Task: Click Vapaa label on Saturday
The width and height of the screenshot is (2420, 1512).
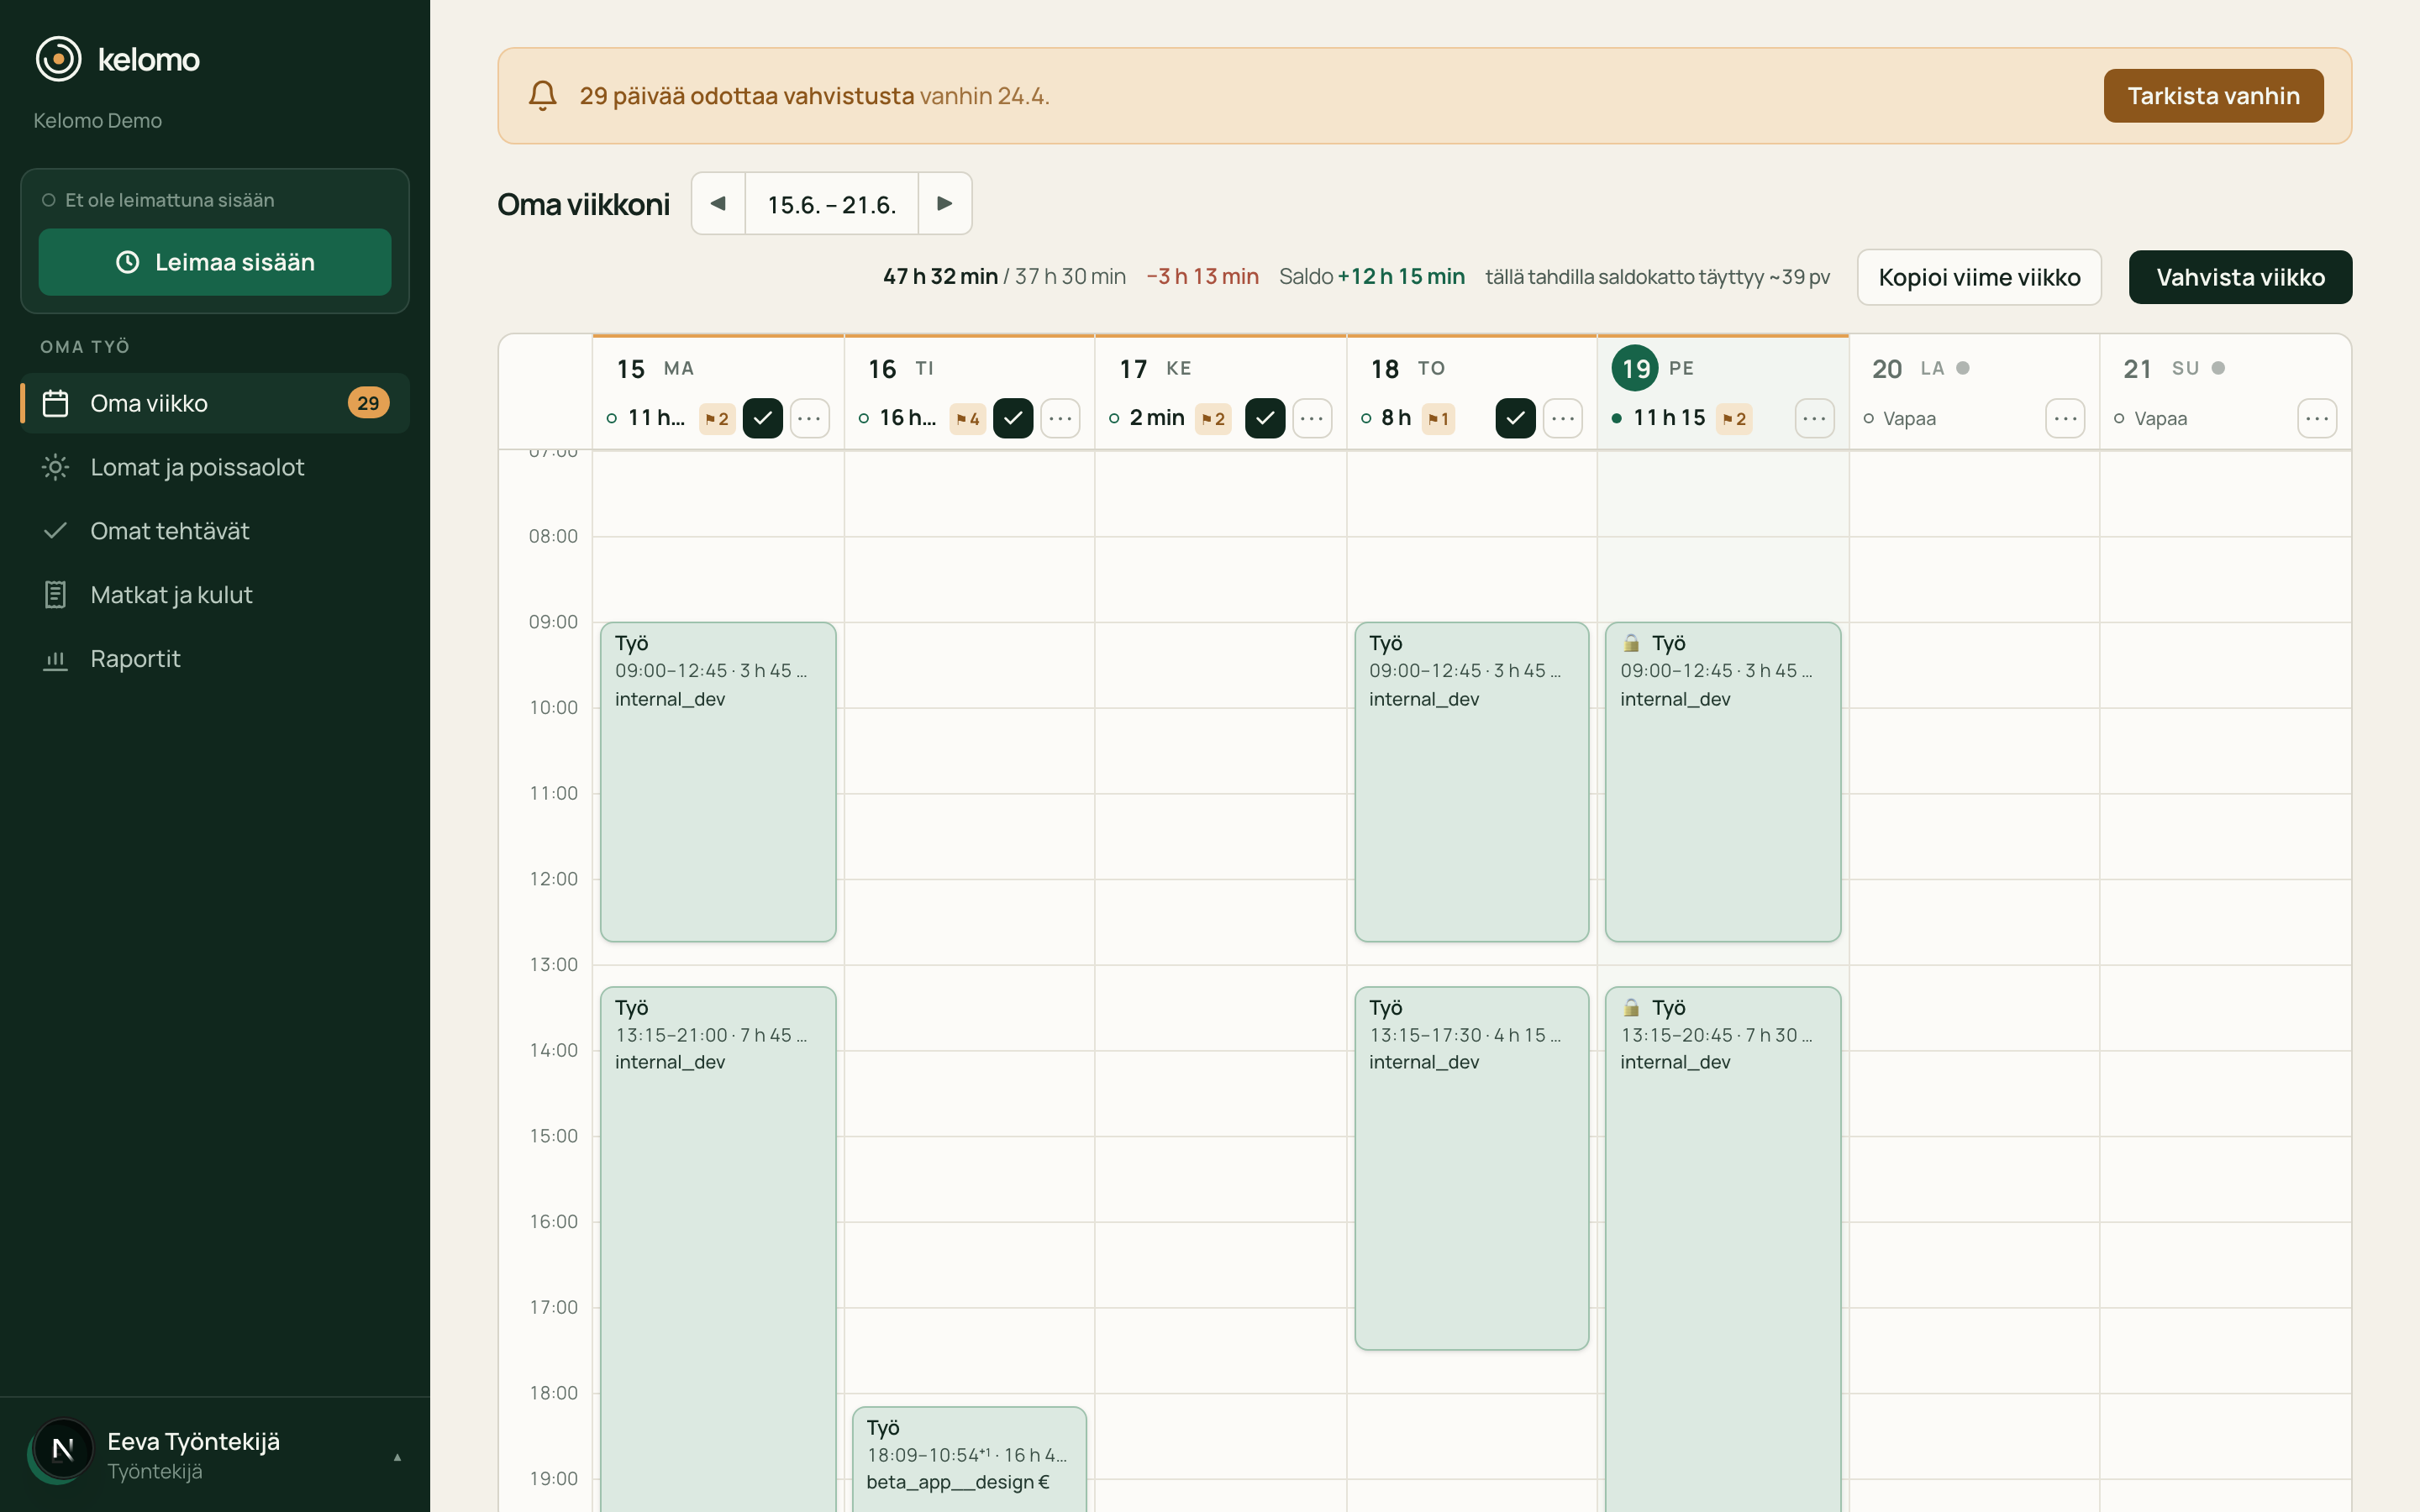Action: [x=1909, y=419]
